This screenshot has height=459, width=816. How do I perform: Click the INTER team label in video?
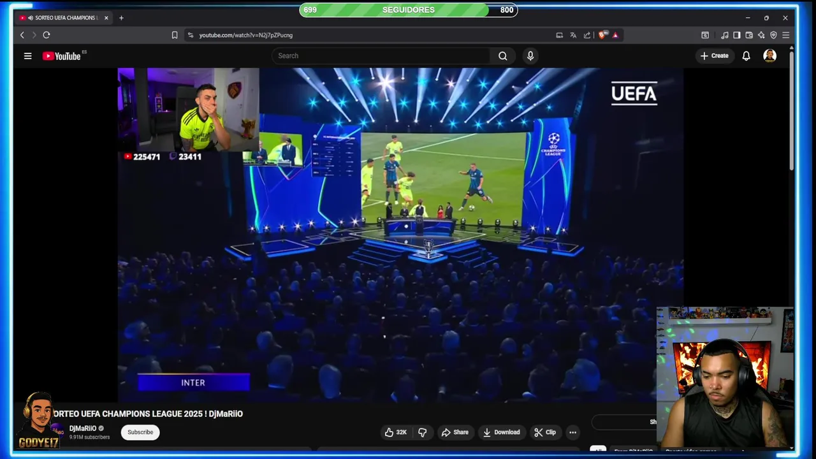193,382
